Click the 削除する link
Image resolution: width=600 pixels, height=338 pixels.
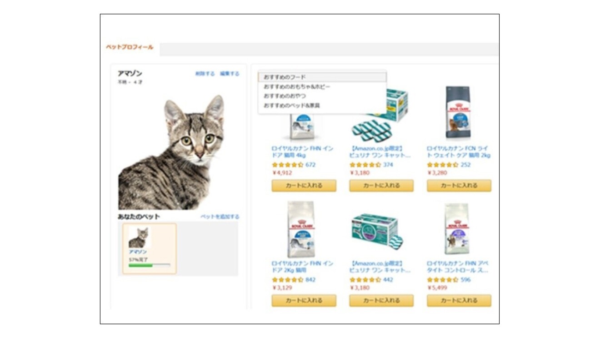point(205,74)
